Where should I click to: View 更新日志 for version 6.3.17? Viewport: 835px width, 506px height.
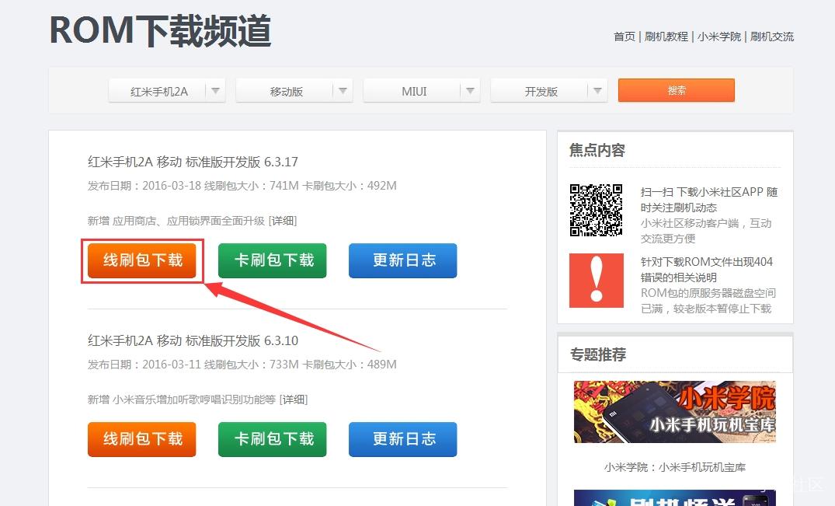click(402, 261)
